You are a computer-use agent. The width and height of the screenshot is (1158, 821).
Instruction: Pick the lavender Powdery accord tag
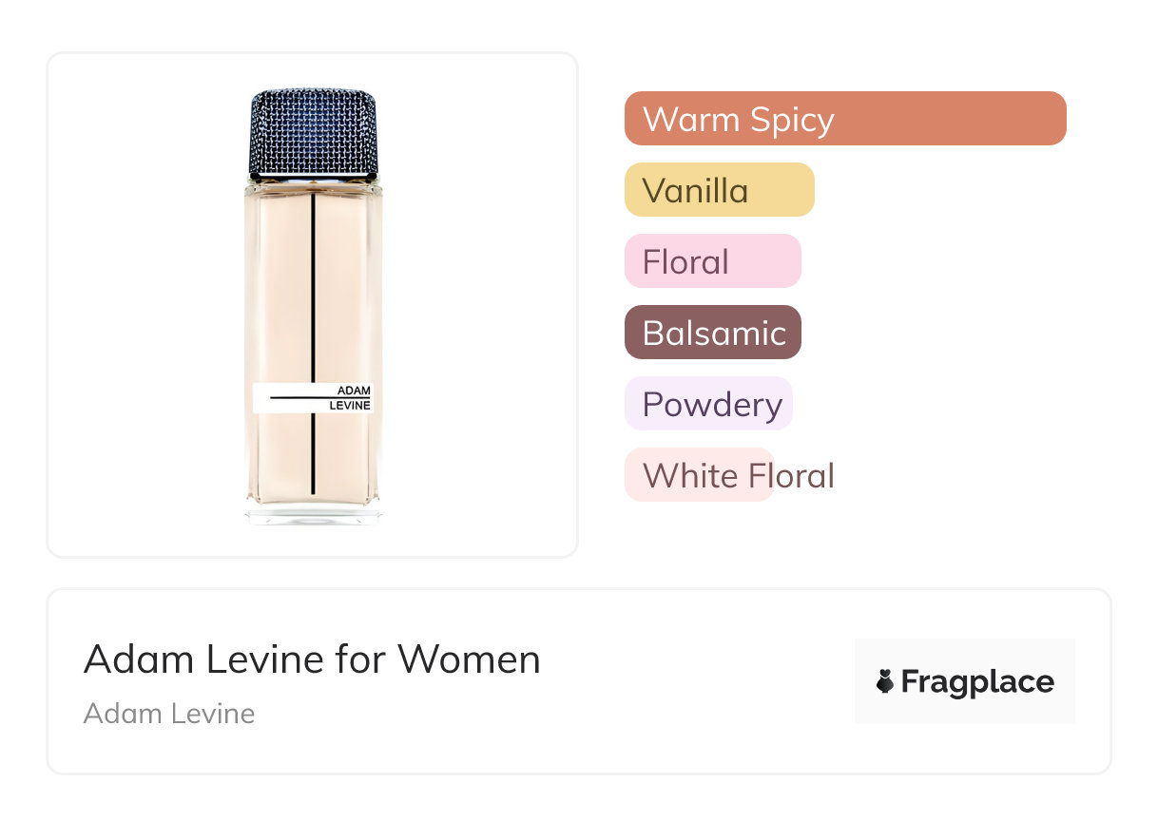point(708,404)
